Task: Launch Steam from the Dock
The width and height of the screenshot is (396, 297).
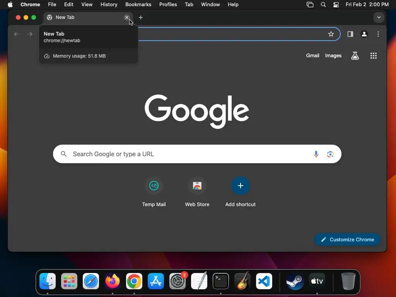Action: pos(295,281)
